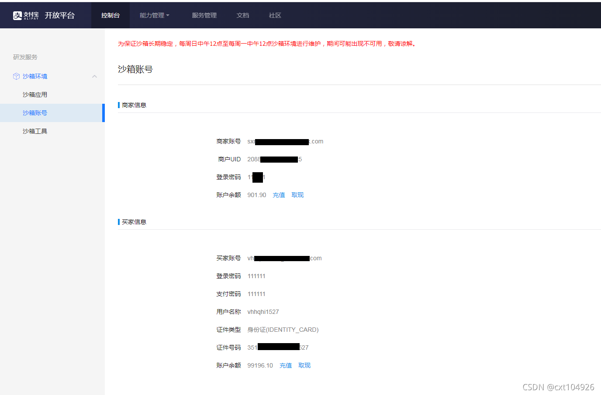Screen dimensions: 601x395
Task: Click the 商家账号 label
Action: click(x=228, y=141)
